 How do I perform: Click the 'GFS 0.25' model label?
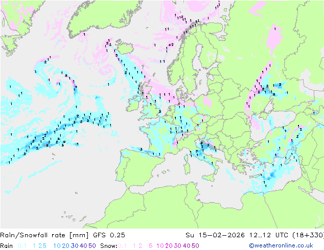click(109, 235)
